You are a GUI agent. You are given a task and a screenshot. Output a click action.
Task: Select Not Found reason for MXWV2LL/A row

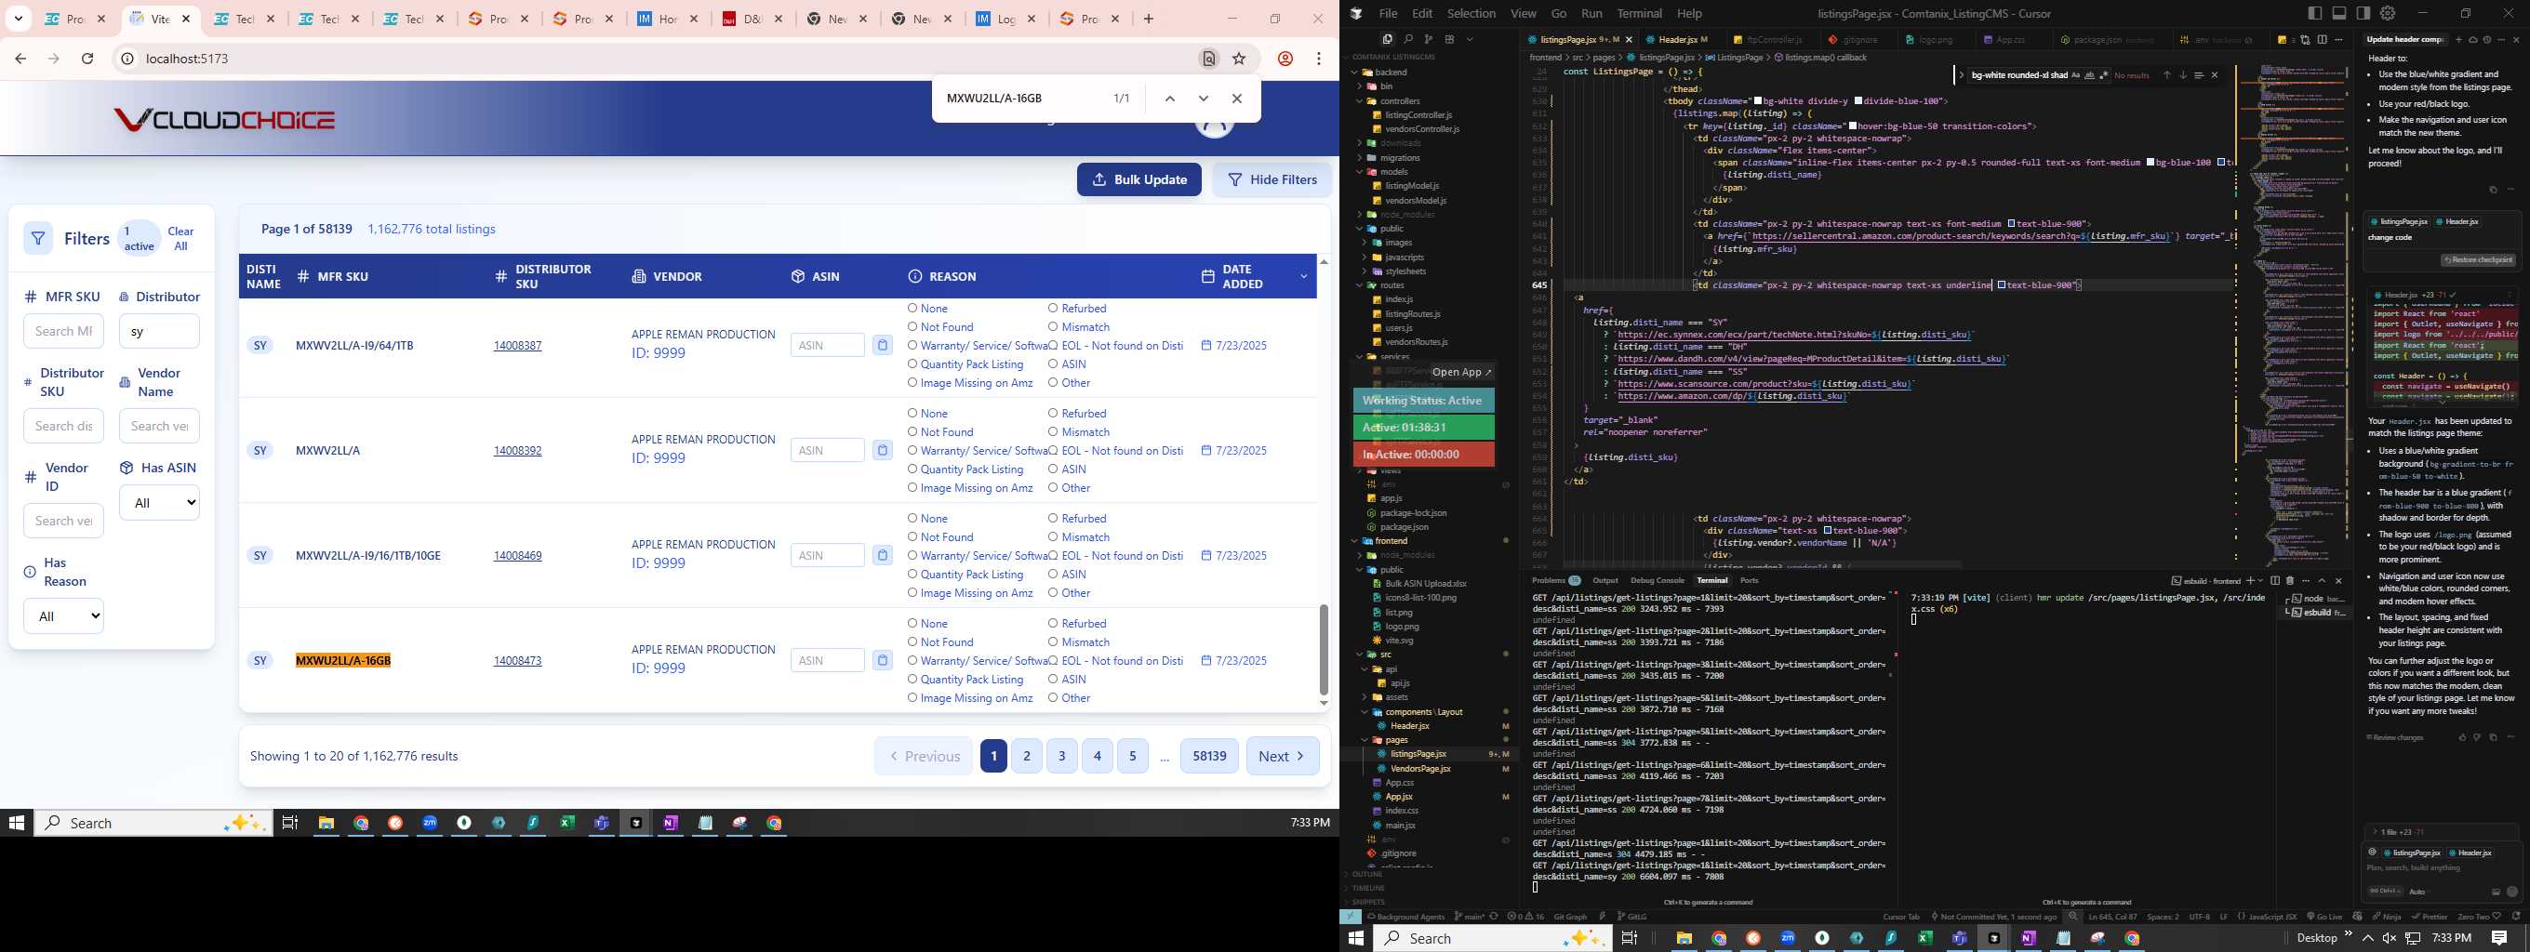point(912,431)
